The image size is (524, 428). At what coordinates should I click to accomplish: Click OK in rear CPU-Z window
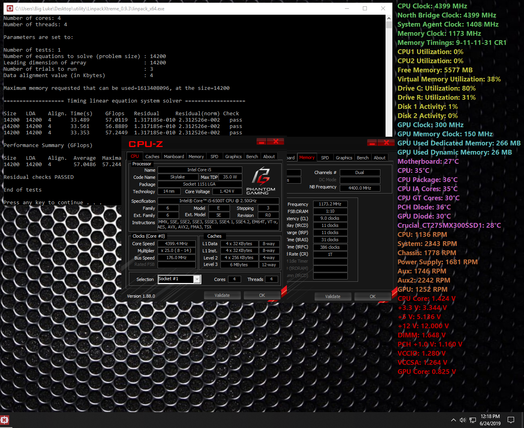[372, 296]
